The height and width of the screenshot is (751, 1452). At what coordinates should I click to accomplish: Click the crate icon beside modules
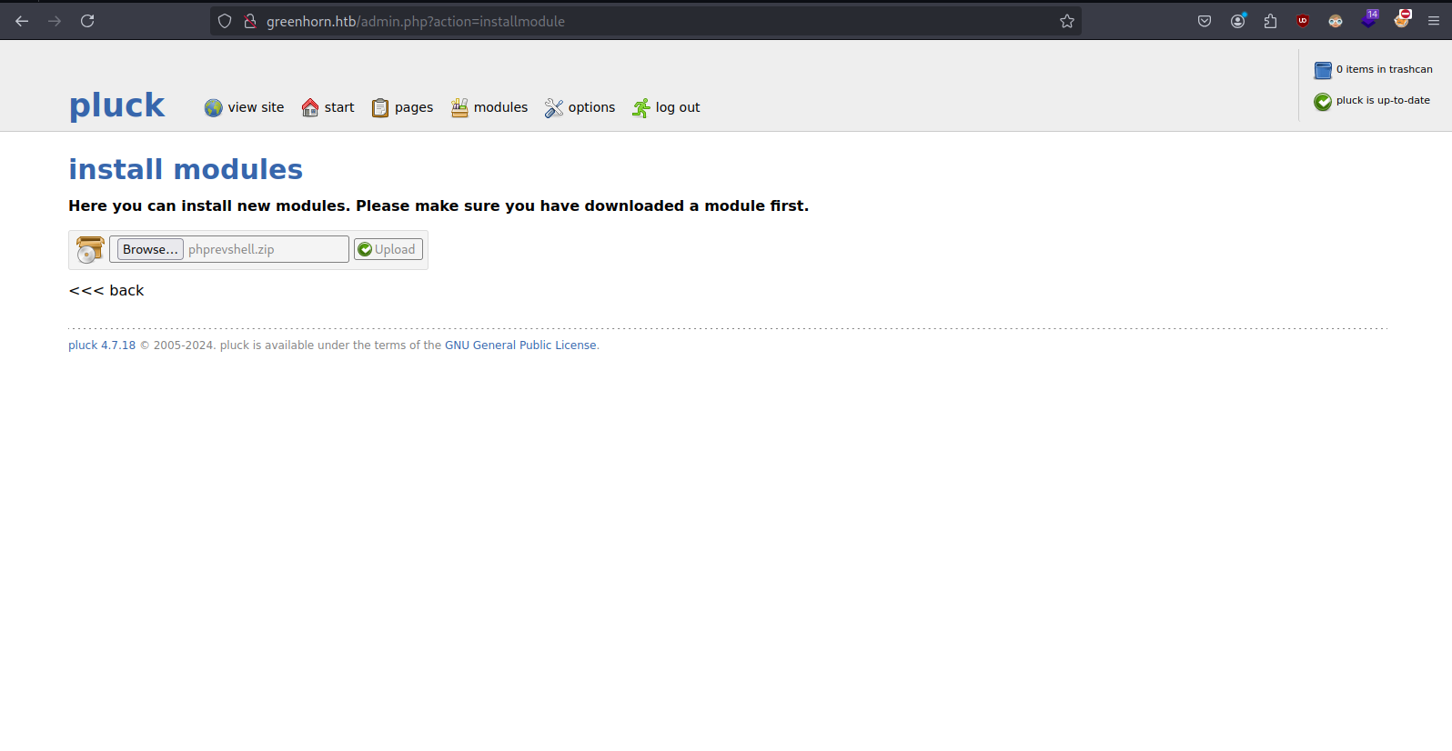click(x=459, y=108)
